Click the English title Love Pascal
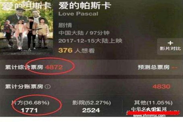This screenshot has width=183, height=122. click(78, 14)
